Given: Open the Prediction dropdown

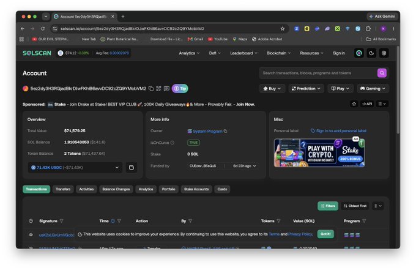Looking at the screenshot, I should point(306,88).
